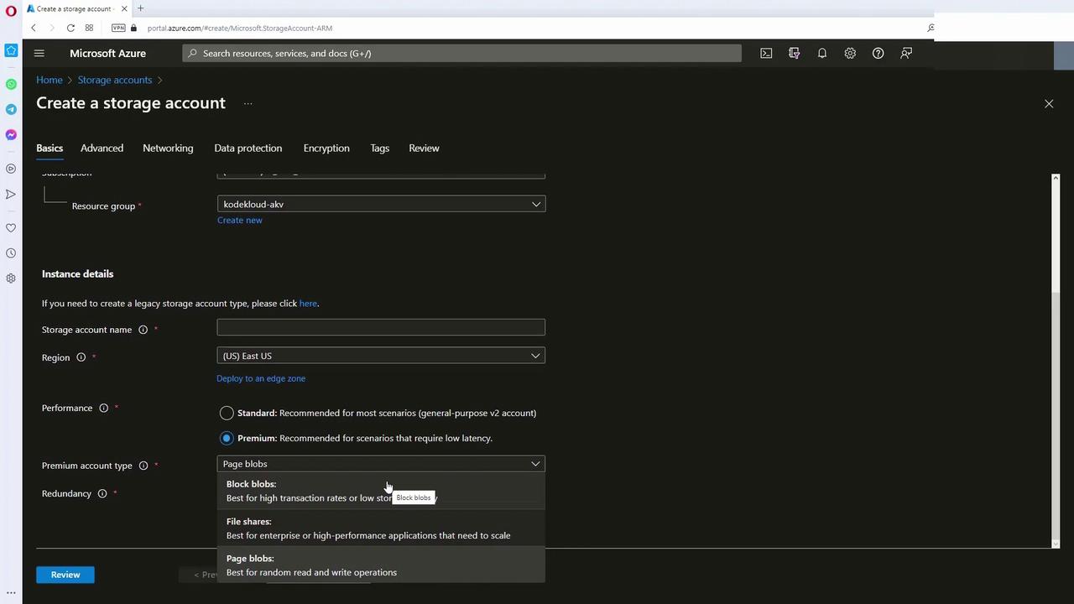This screenshot has width=1074, height=604.
Task: Focus the Storage account name field
Action: pyautogui.click(x=381, y=327)
